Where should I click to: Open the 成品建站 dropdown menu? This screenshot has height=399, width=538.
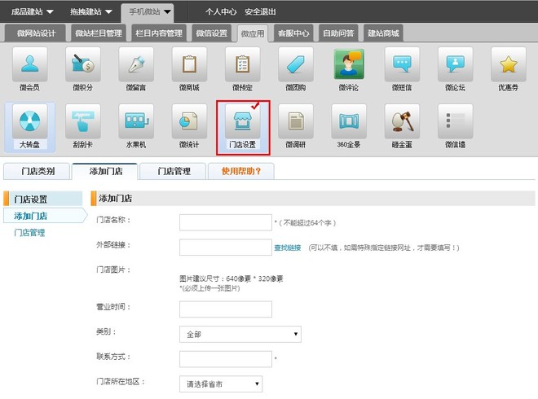pos(33,12)
